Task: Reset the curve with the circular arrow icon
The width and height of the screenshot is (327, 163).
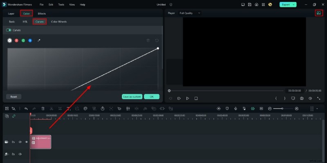Action: click(157, 40)
